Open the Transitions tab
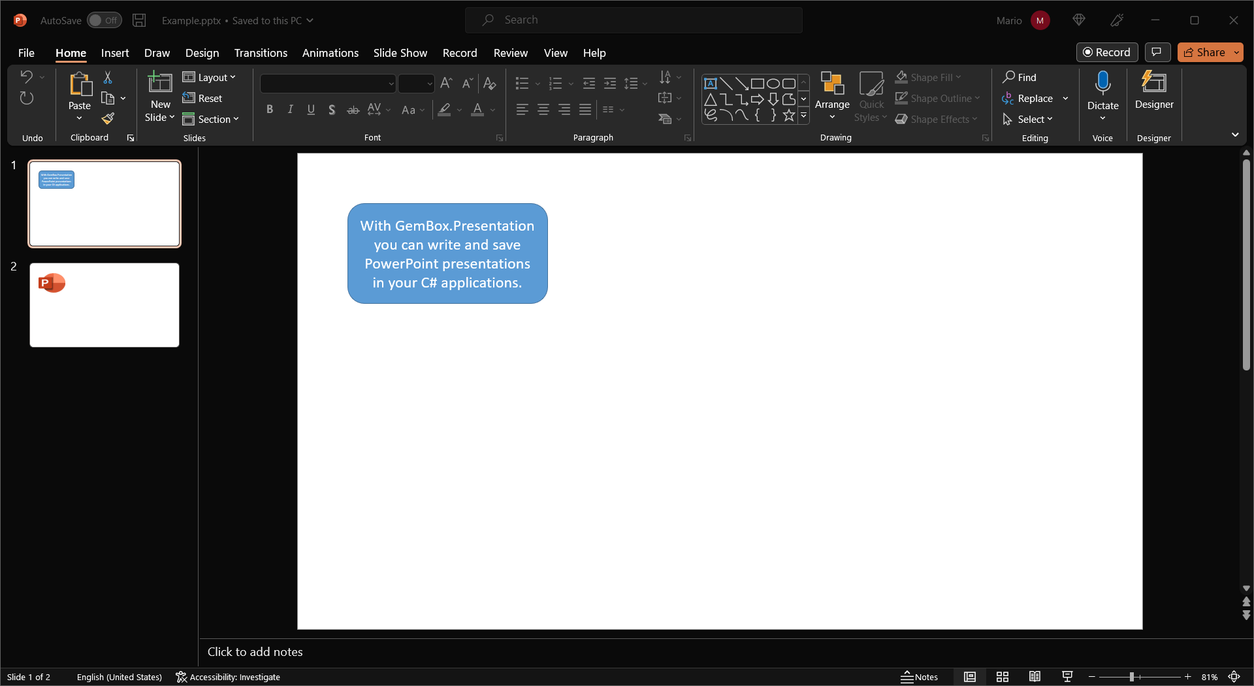 [x=261, y=53]
